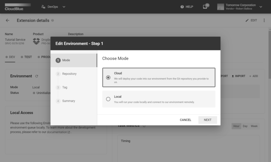Refresh the Environment section icon
This screenshot has width=271, height=162.
pyautogui.click(x=37, y=76)
